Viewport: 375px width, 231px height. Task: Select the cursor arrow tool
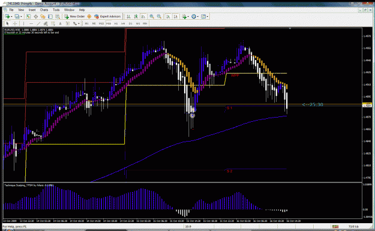[7, 23]
